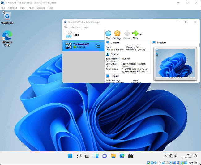Click the USB status bar indicator

pyautogui.click(x=164, y=163)
